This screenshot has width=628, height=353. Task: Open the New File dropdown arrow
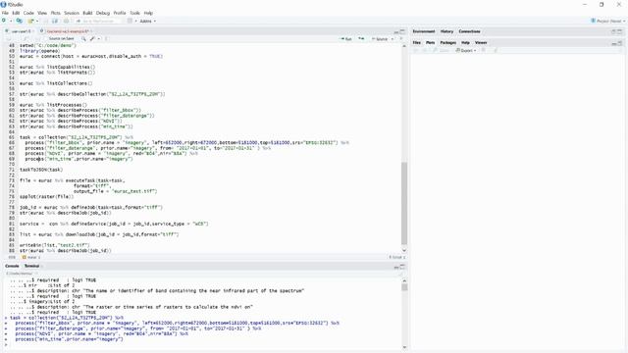[11, 21]
